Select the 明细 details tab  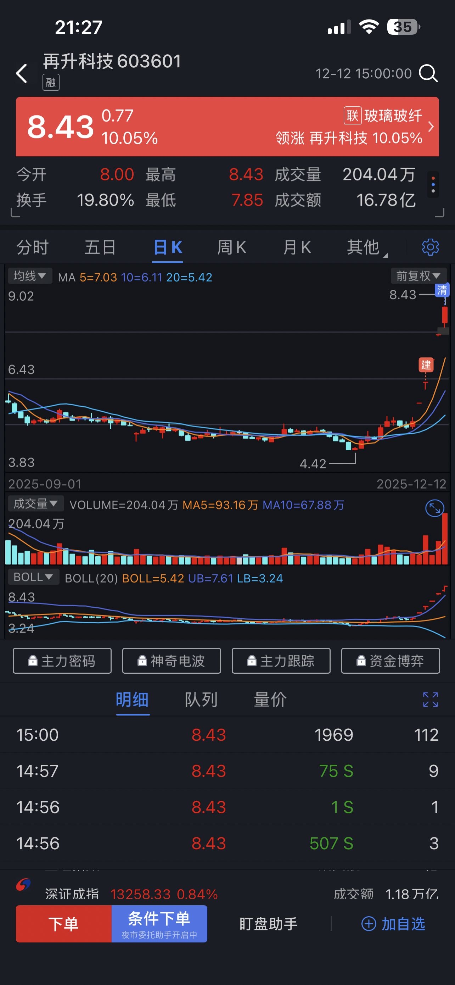pyautogui.click(x=132, y=699)
